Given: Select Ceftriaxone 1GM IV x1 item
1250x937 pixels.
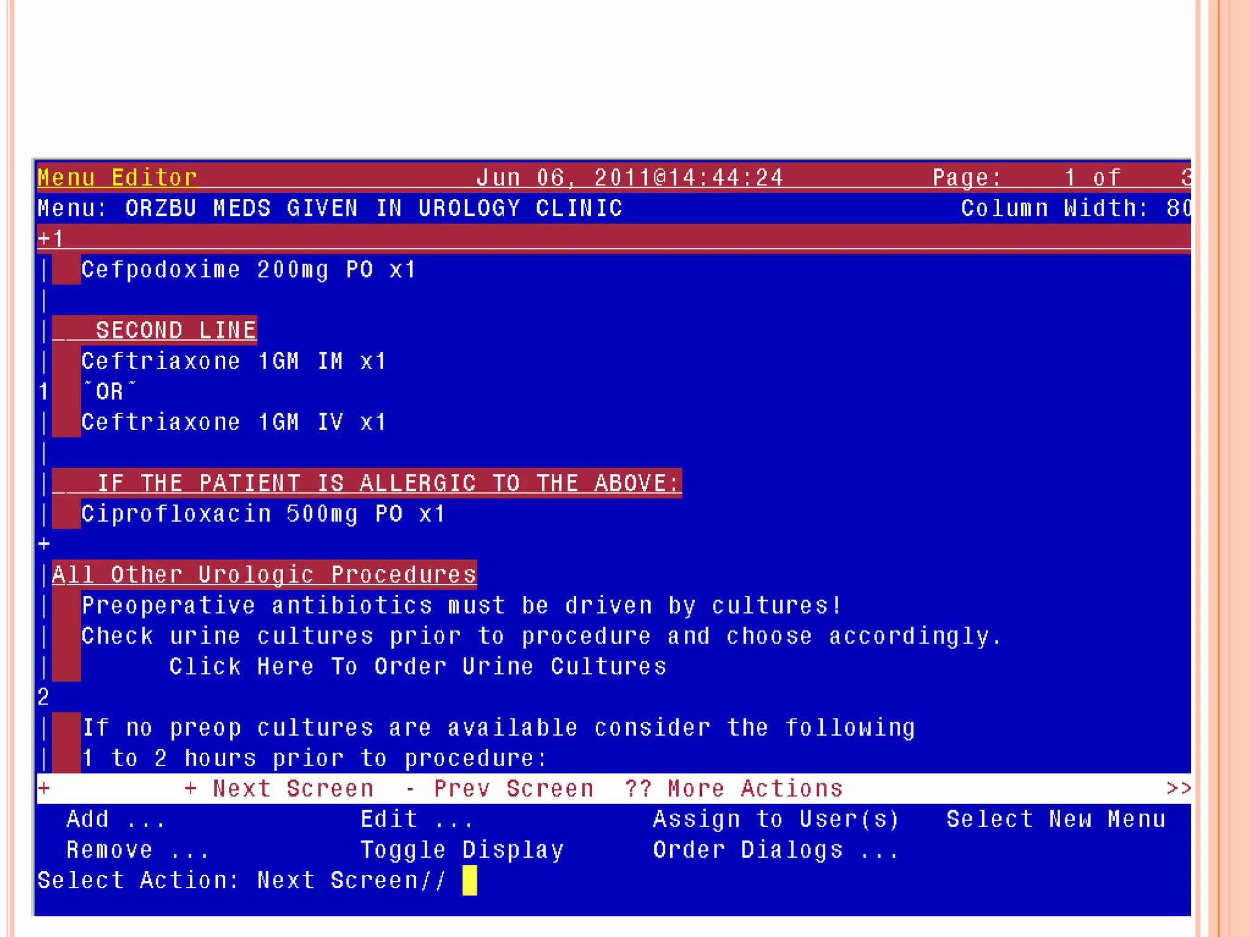Looking at the screenshot, I should coord(234,422).
